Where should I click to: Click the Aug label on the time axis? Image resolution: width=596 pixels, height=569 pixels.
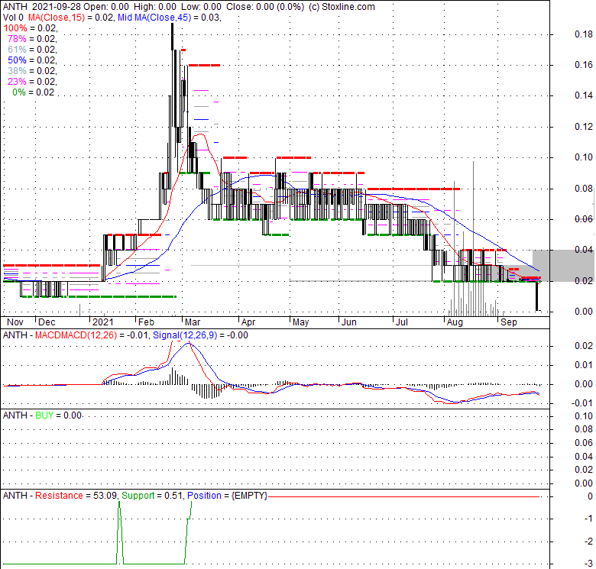point(455,322)
